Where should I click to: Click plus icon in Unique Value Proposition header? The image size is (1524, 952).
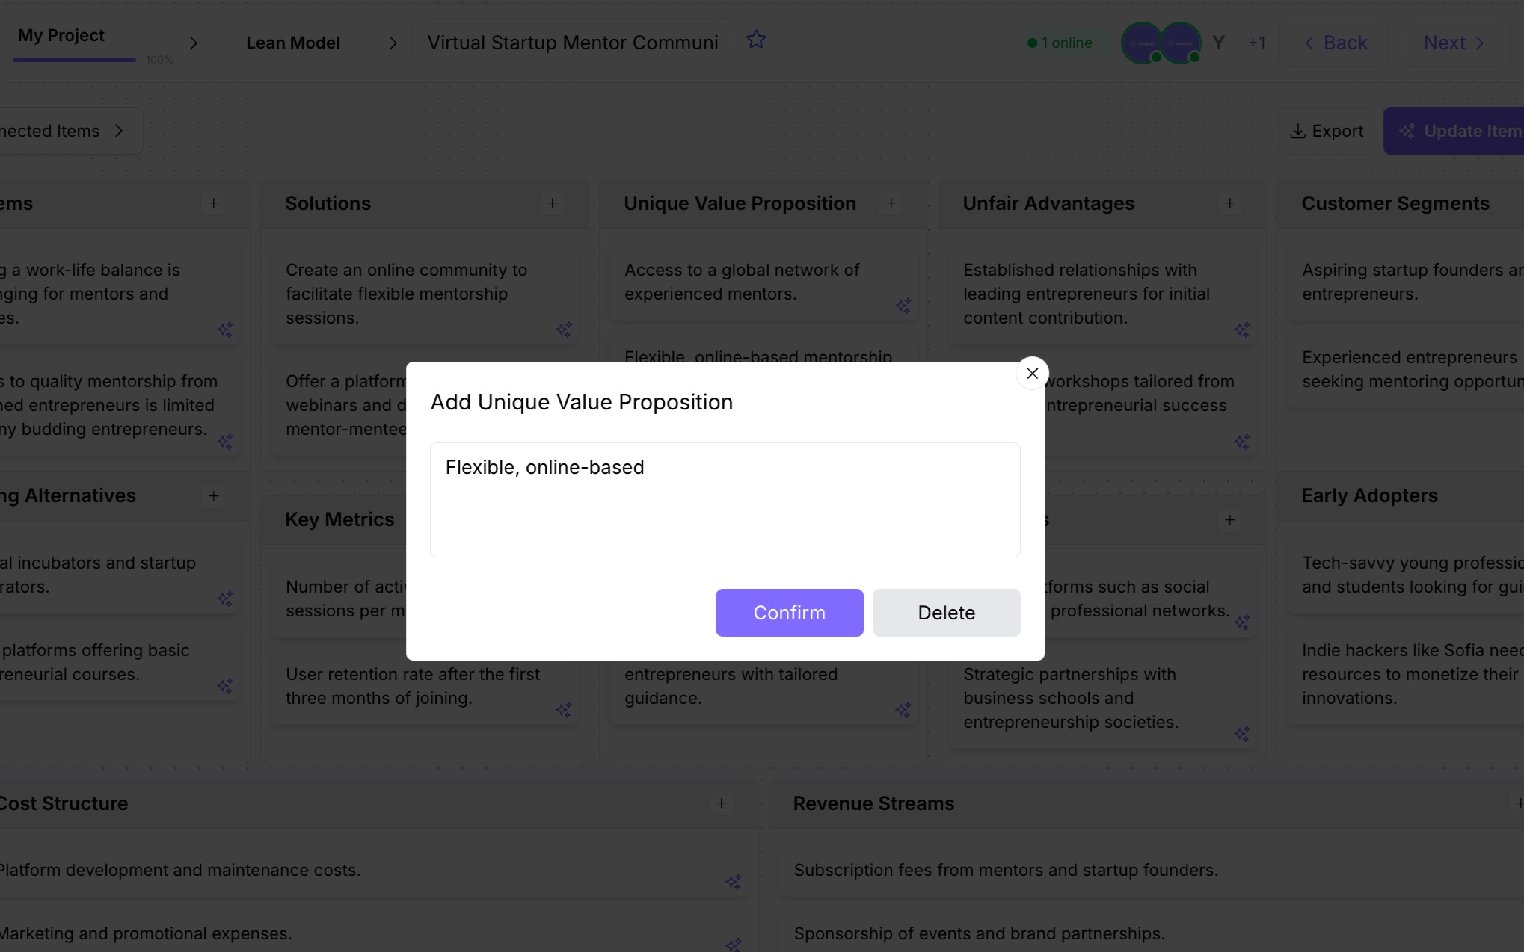[x=891, y=203]
